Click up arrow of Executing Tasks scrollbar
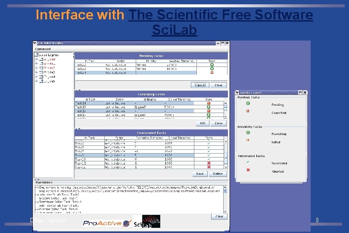 226,103
